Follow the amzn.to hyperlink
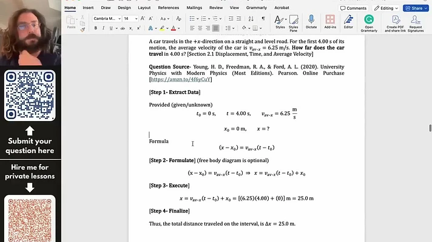 click(x=180, y=79)
